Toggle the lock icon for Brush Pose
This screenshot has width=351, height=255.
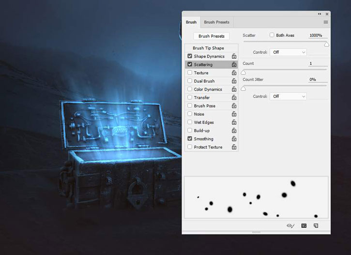click(x=234, y=105)
